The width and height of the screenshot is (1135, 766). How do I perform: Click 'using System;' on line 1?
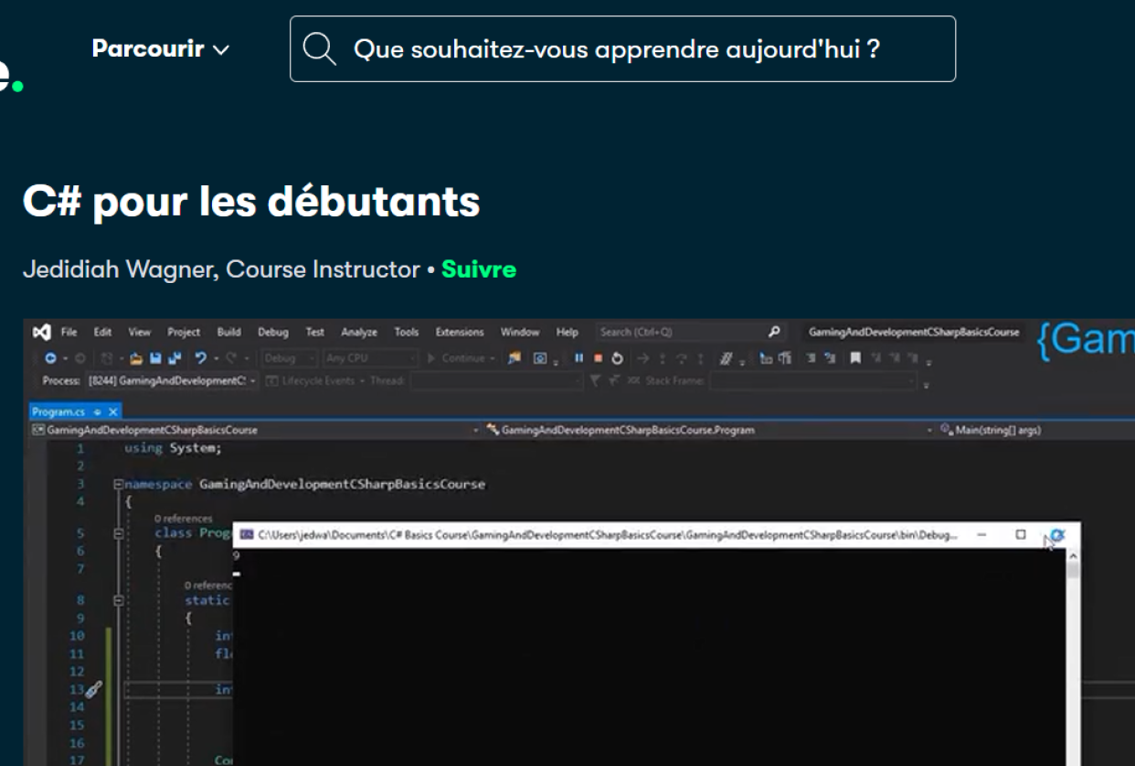174,448
